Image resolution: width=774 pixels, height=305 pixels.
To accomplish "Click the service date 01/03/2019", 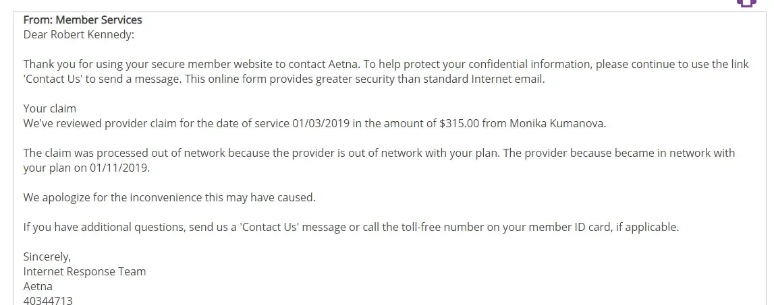I will pos(319,123).
